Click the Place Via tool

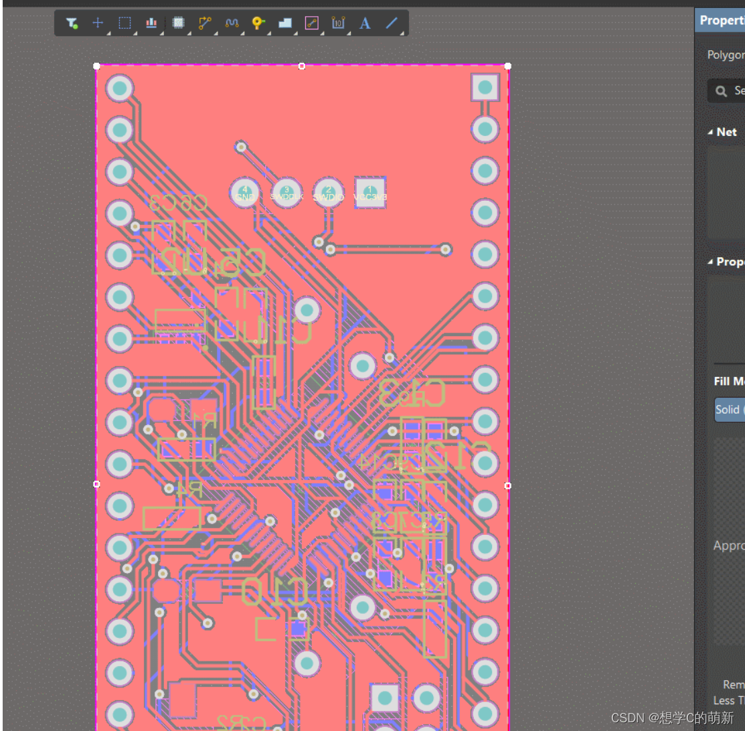(258, 23)
